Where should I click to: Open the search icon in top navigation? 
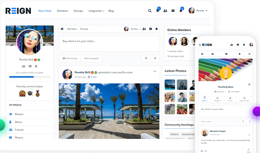[x=150, y=11]
